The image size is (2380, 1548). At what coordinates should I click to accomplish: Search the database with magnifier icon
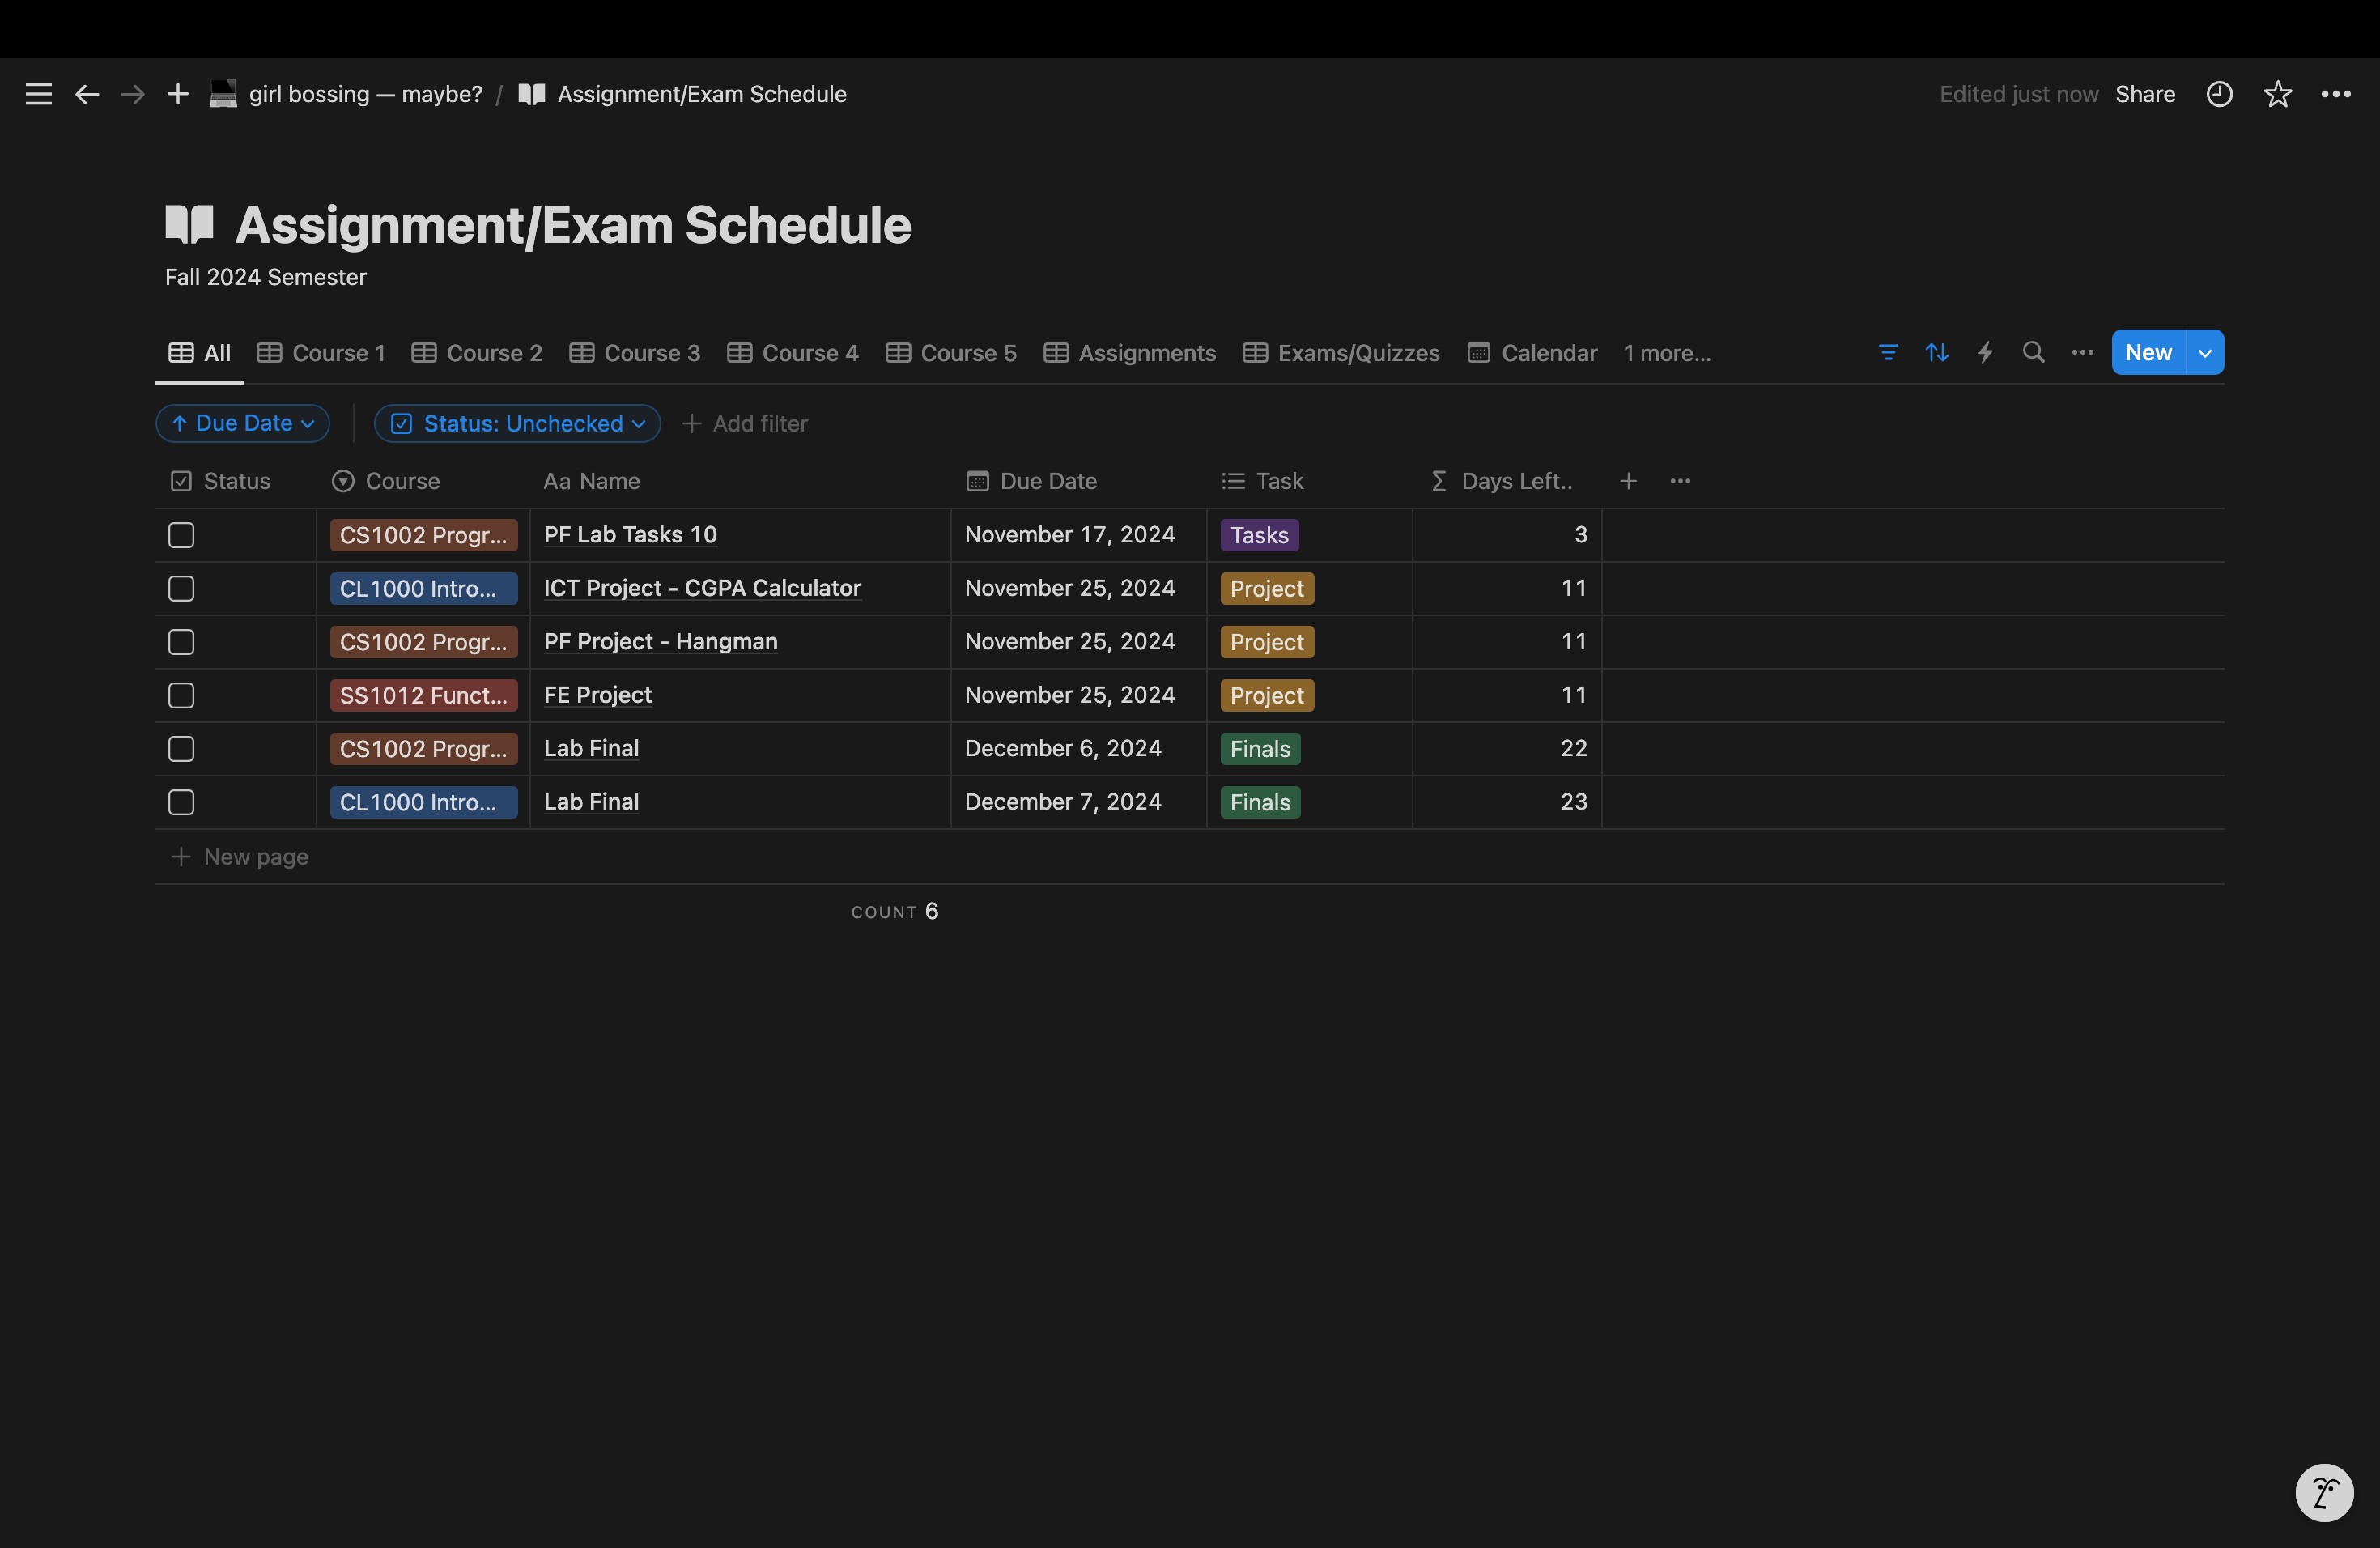(2033, 352)
